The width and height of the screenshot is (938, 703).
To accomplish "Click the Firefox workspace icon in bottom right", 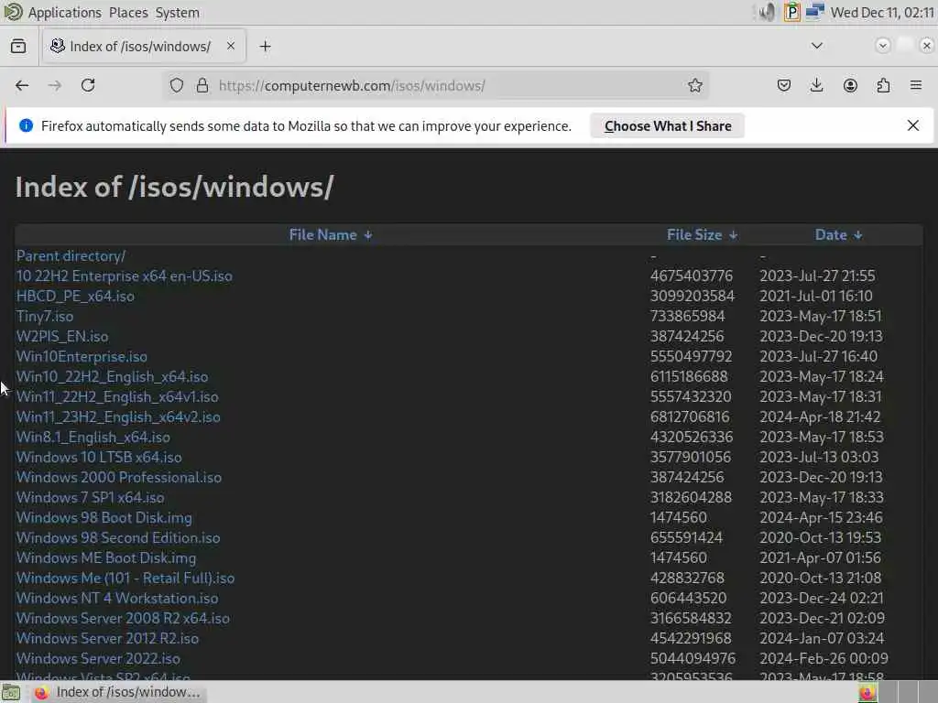I will click(x=867, y=693).
